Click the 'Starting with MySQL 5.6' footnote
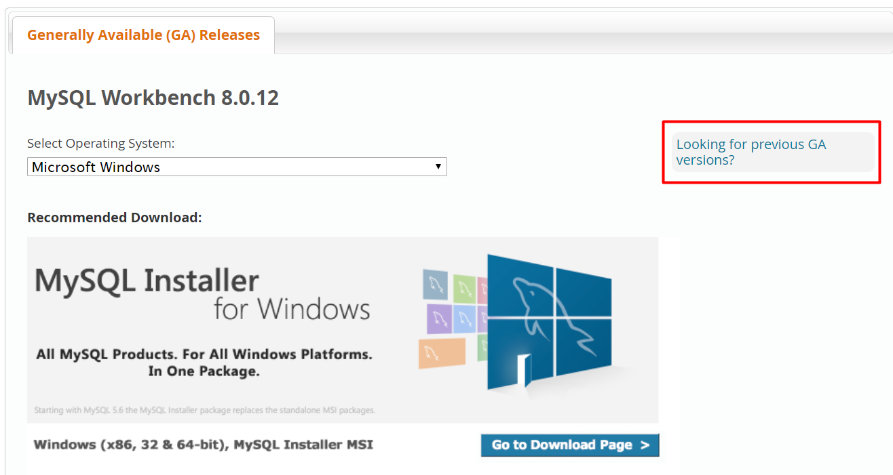The image size is (893, 475). (x=204, y=411)
